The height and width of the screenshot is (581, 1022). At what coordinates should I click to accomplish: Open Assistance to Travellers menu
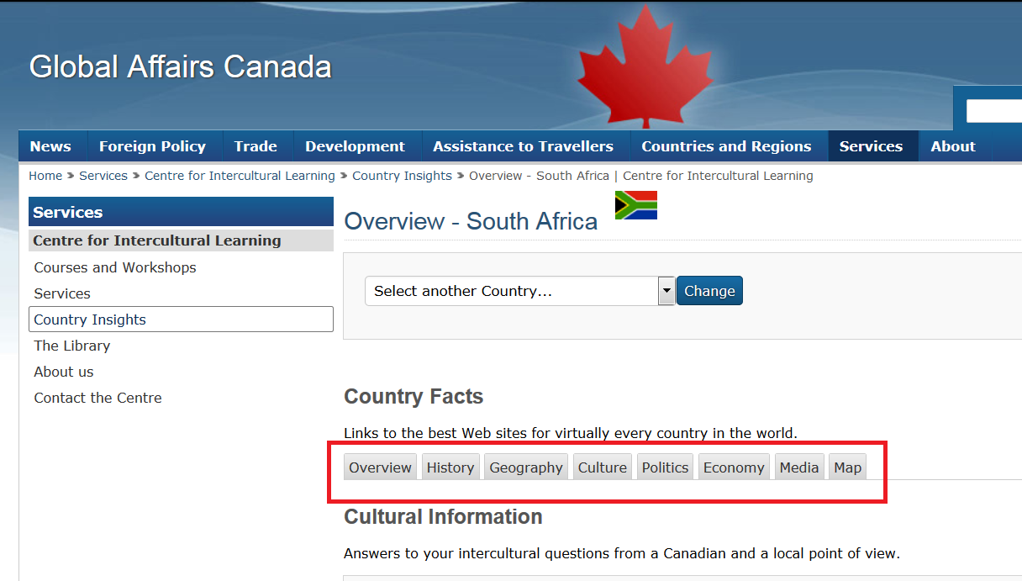[x=523, y=146]
